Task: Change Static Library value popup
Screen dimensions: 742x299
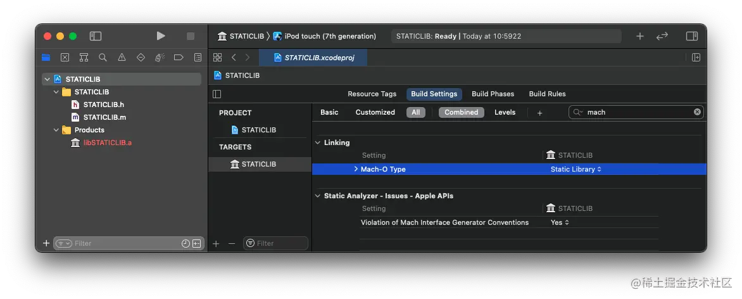Action: 576,169
